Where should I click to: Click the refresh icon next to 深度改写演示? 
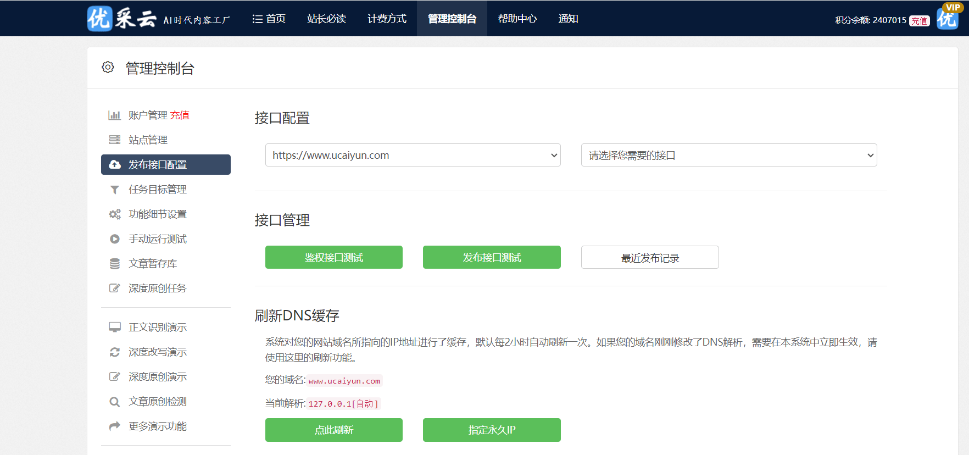(x=114, y=352)
